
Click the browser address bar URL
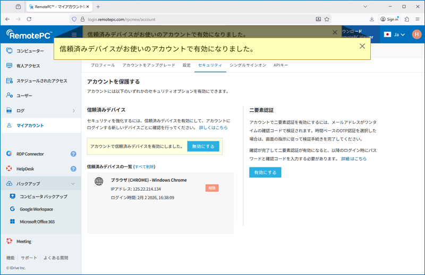pos(122,20)
